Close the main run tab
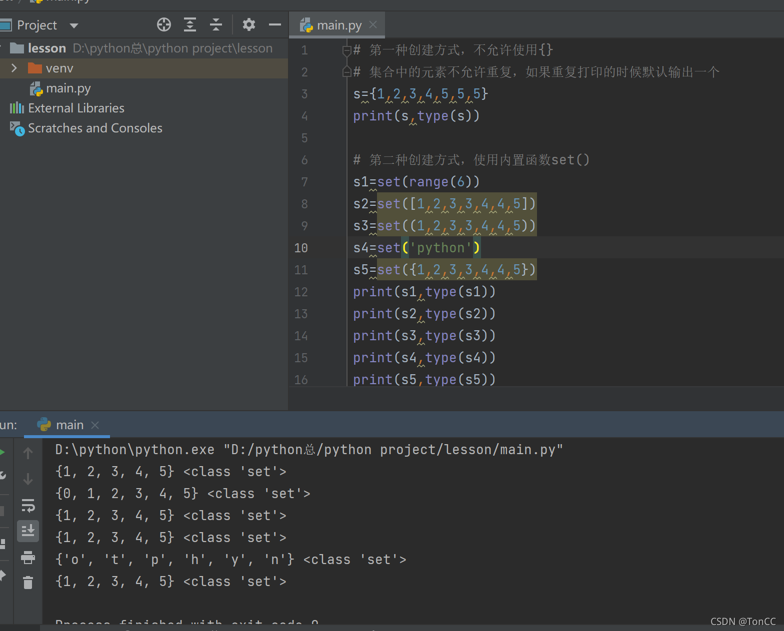 coord(95,425)
